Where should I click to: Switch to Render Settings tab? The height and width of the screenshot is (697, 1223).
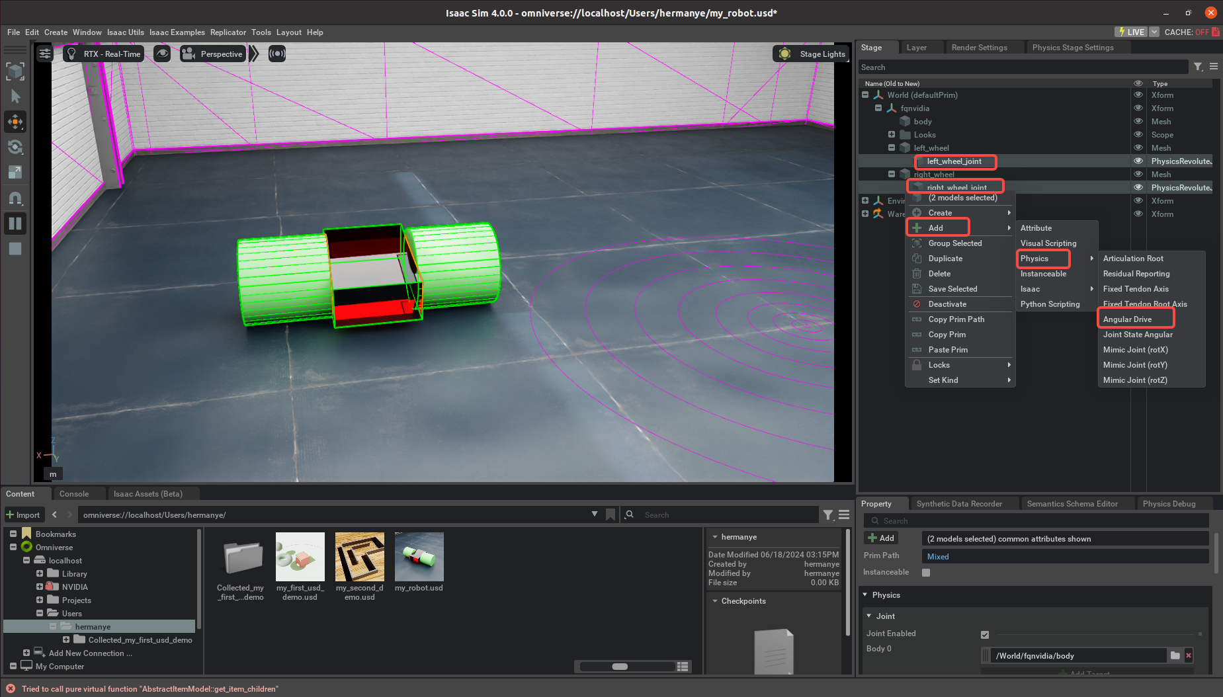coord(979,48)
